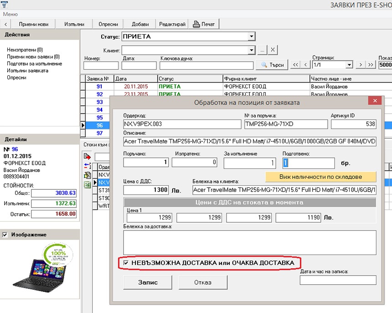
Task: Click Виж наличности по складове button
Action: (x=321, y=177)
